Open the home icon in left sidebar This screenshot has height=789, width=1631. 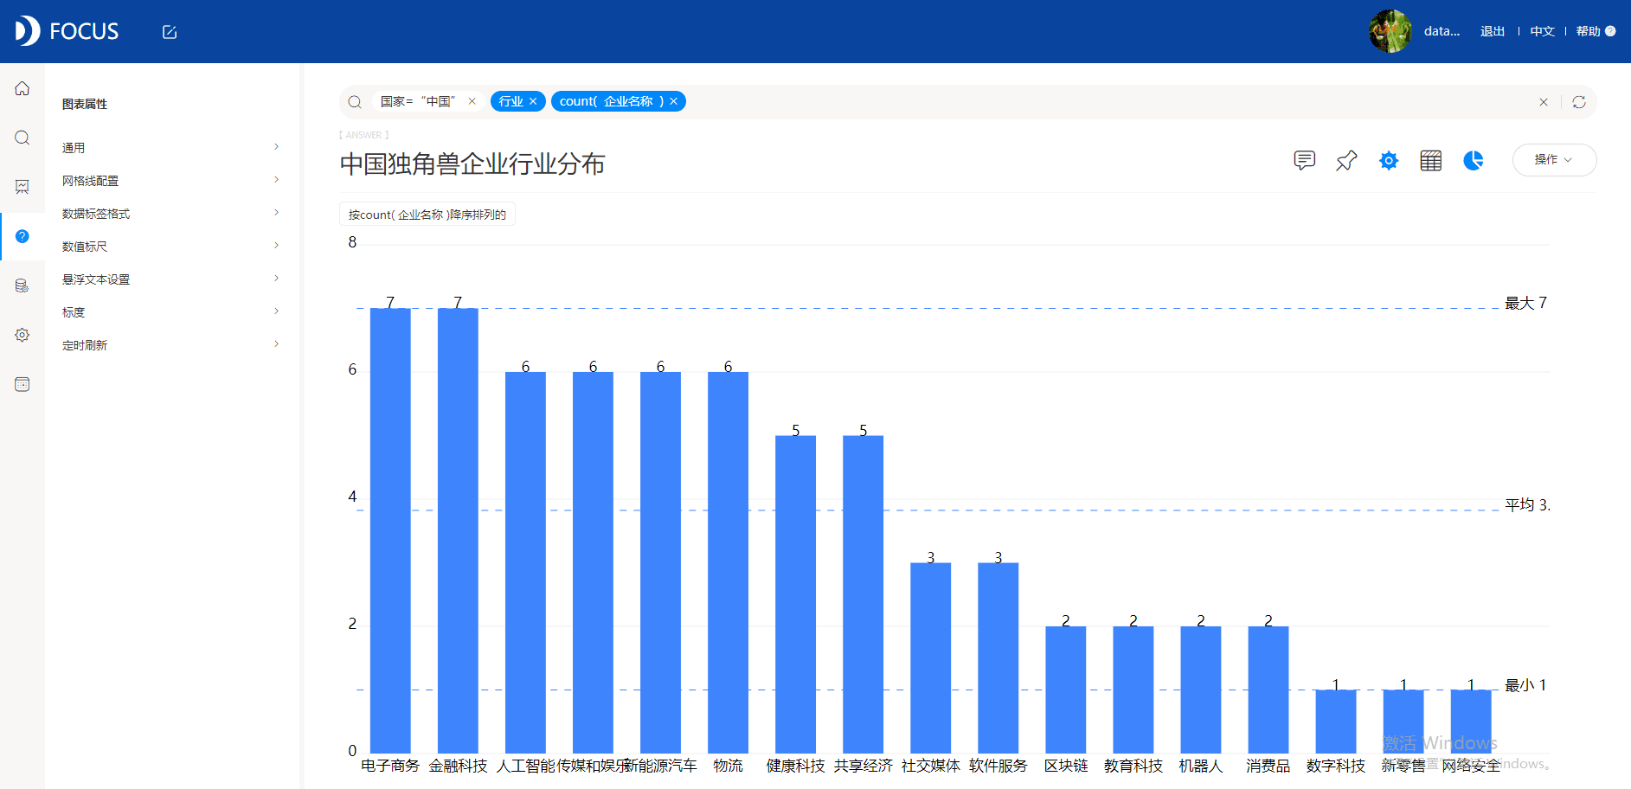tap(22, 88)
